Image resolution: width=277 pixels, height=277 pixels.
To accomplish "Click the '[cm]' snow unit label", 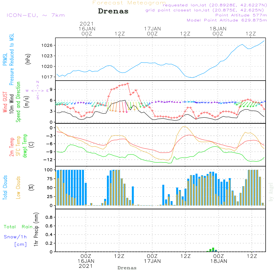I will pos(20,244).
